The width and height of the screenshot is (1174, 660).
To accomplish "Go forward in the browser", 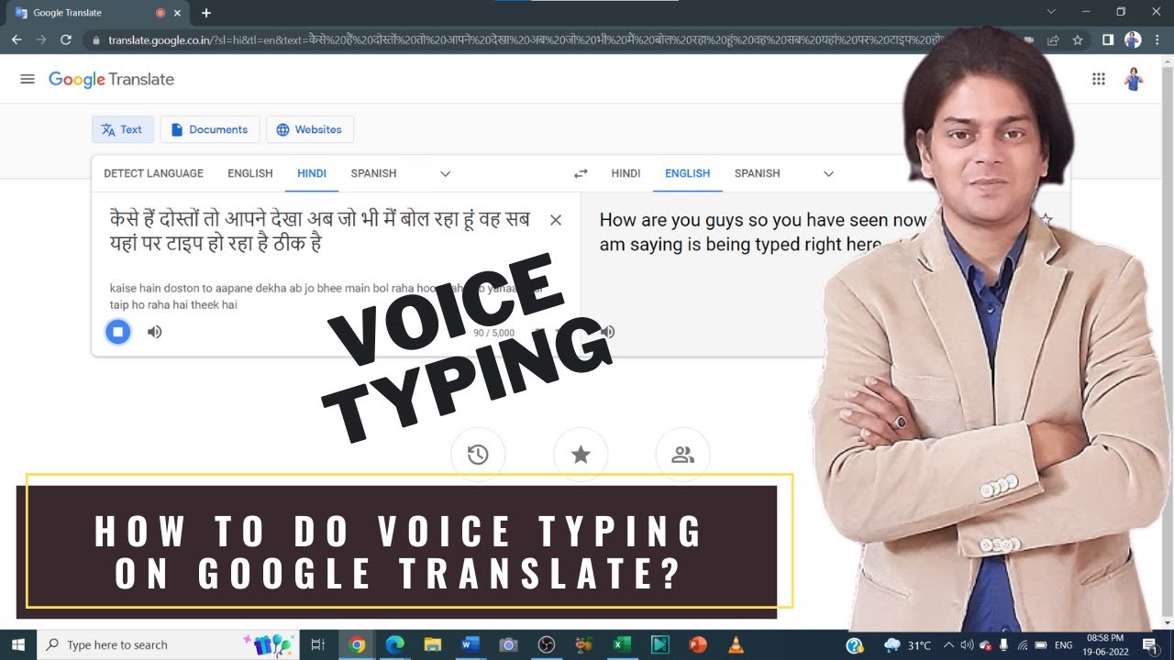I will (x=41, y=40).
